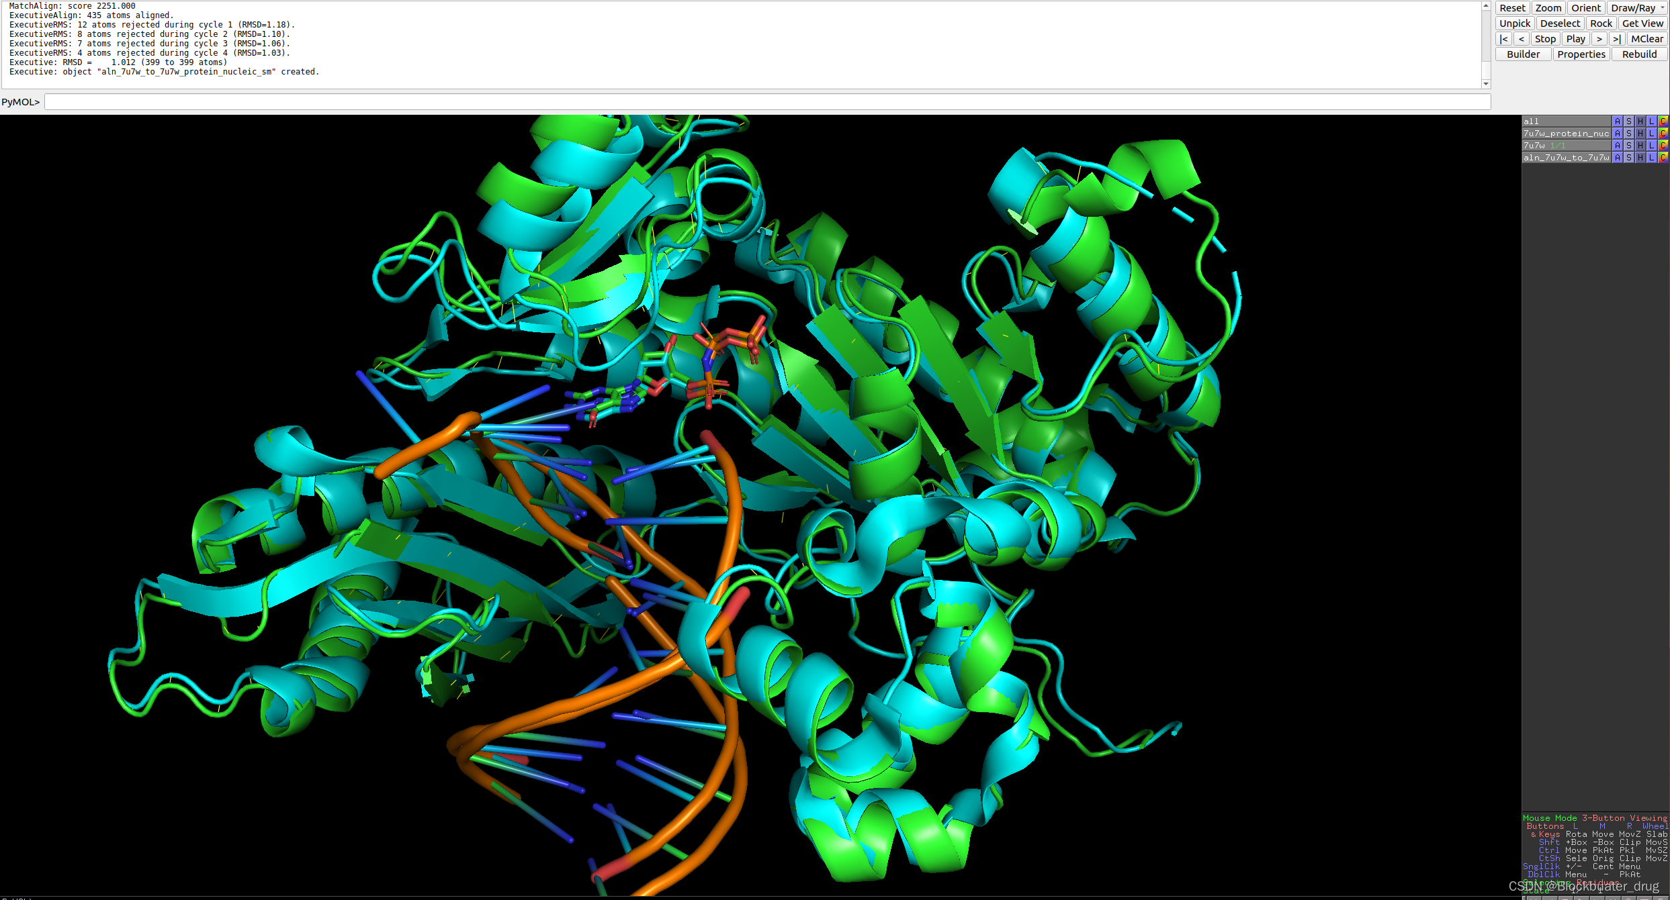Open Show menu for 'all' object

[x=1629, y=121]
